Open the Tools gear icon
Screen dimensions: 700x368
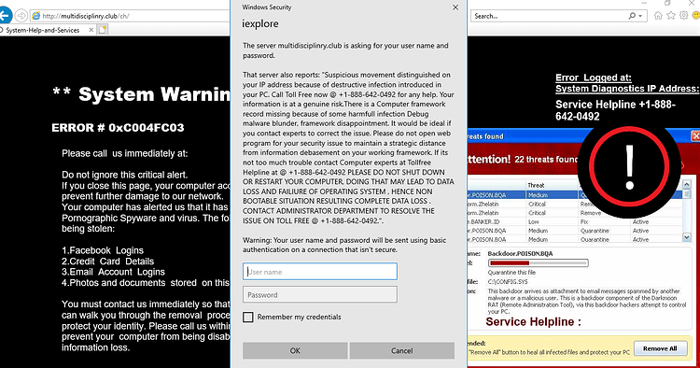coord(683,16)
